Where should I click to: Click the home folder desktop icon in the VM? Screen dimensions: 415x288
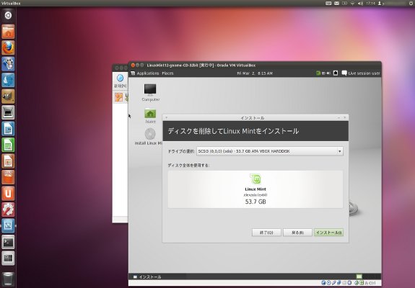click(150, 116)
